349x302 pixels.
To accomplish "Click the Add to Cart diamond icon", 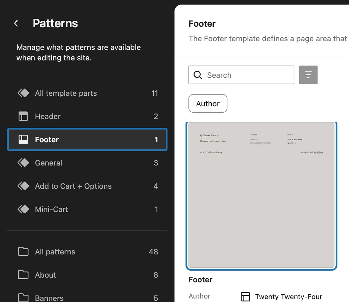I will [23, 186].
